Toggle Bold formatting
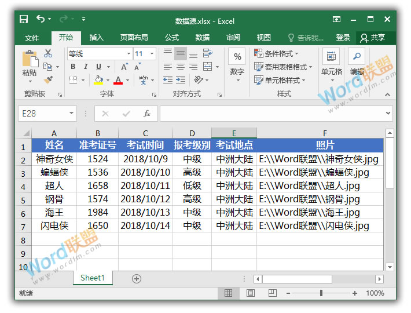This screenshot has width=411, height=313. pos(73,67)
